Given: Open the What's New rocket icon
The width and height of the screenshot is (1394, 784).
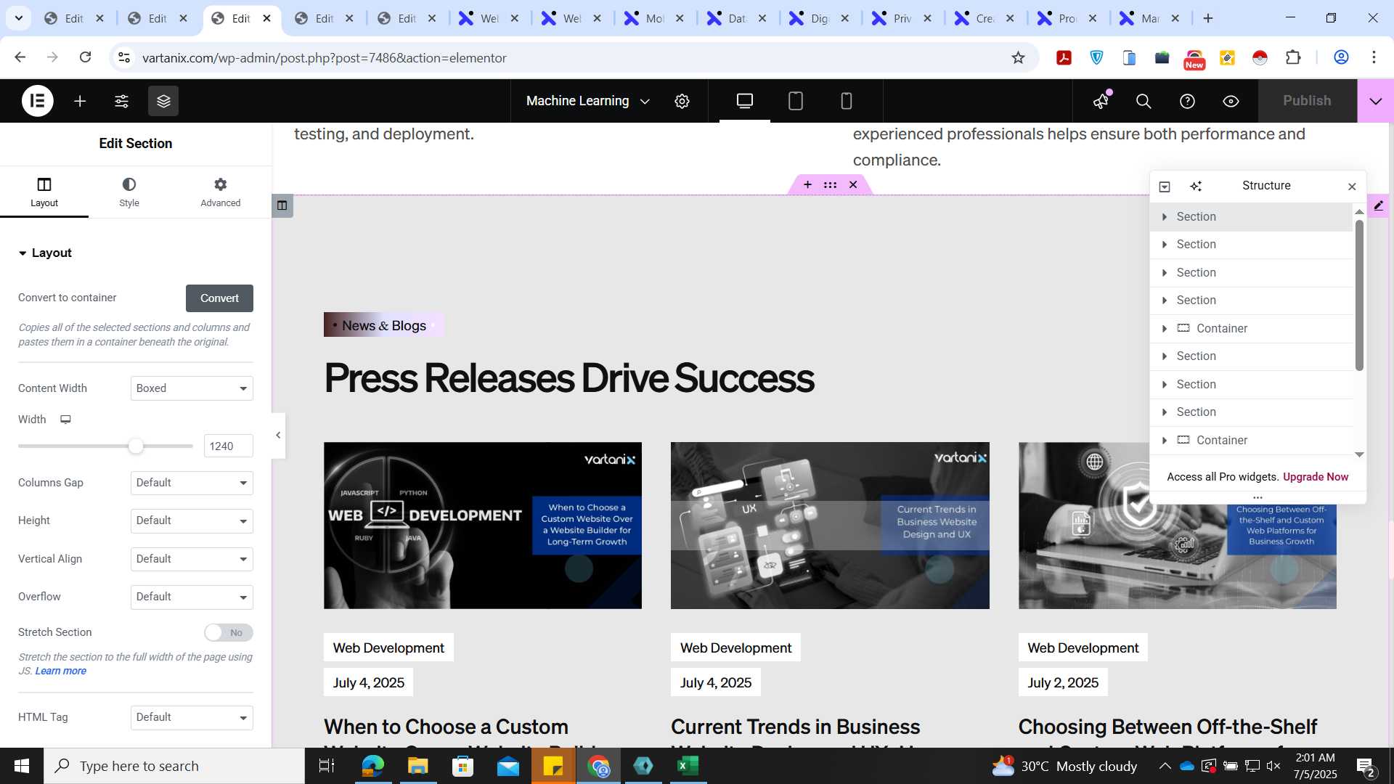Looking at the screenshot, I should pyautogui.click(x=1101, y=101).
